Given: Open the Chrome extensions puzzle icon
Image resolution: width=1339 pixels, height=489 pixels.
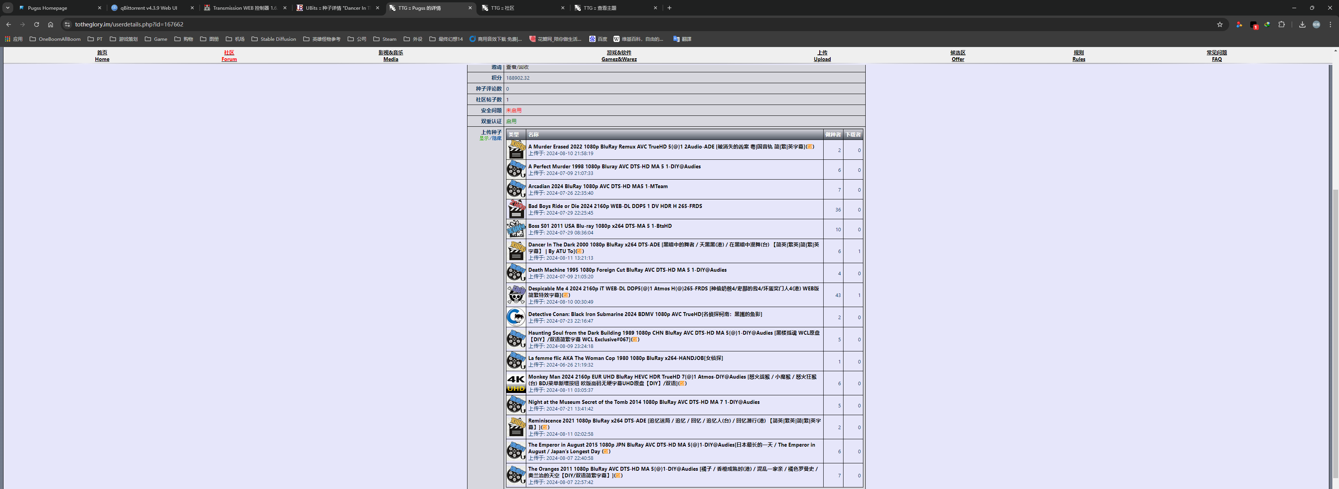Looking at the screenshot, I should click(x=1281, y=24).
